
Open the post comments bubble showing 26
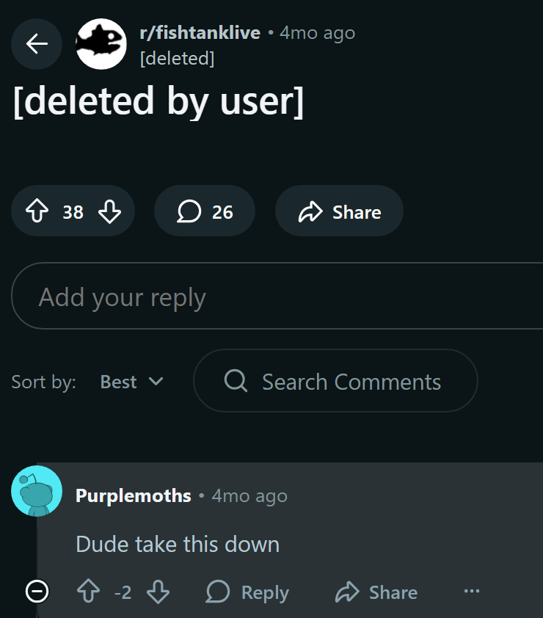[205, 212]
